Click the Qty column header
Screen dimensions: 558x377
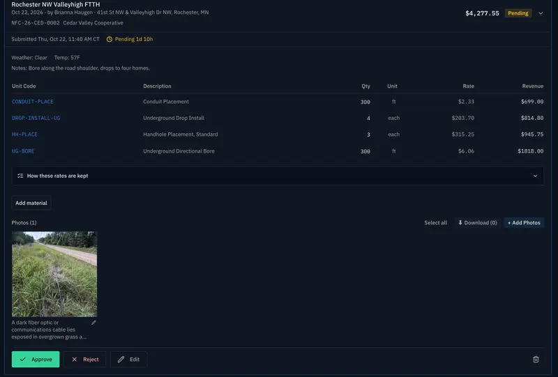(x=365, y=86)
